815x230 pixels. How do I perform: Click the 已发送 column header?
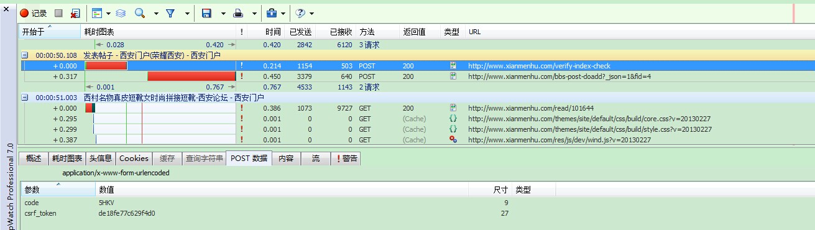[301, 31]
